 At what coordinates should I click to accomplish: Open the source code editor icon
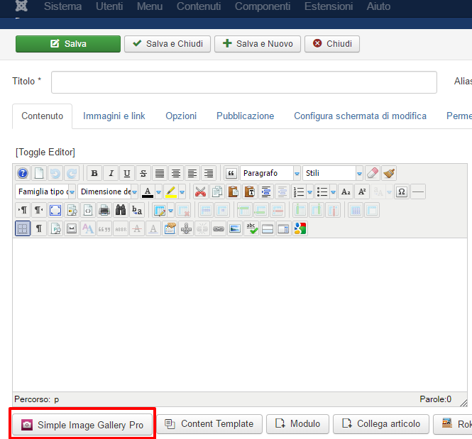(x=88, y=210)
